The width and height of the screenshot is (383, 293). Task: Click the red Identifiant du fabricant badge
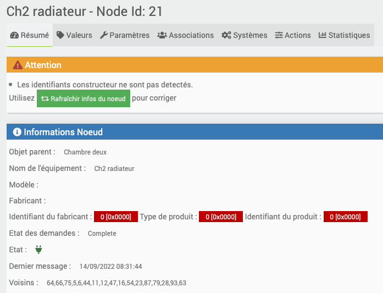[x=115, y=217]
